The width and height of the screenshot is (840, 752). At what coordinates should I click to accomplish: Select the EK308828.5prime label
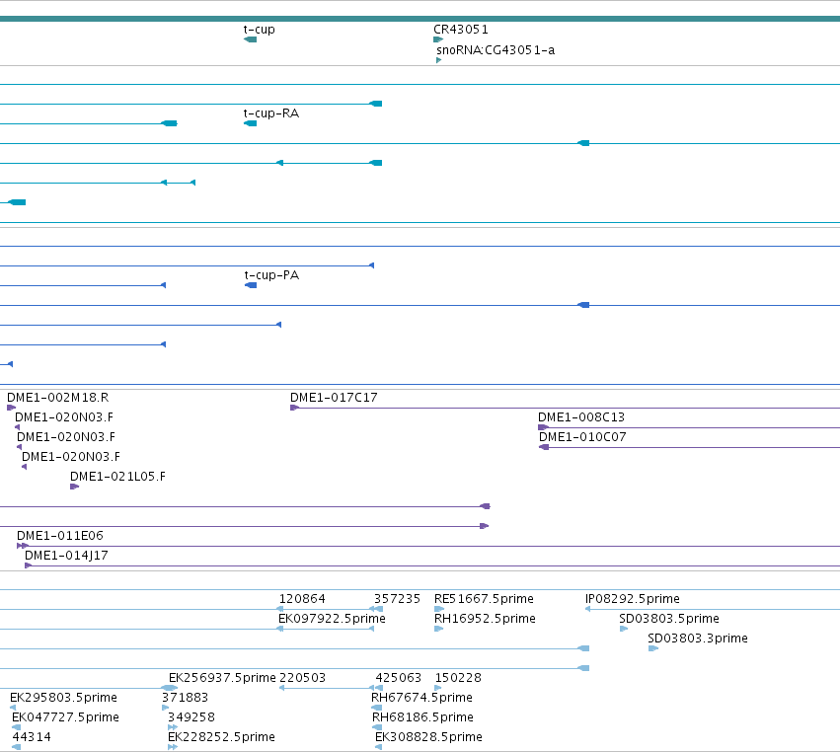[x=428, y=737]
